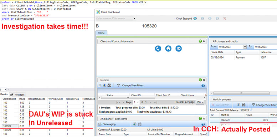Open help icon in Invoices panel
The image size is (277, 138).
pos(203,86)
